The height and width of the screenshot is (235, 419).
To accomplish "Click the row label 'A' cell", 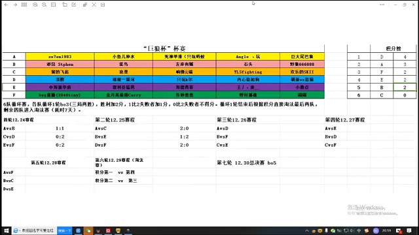I will pos(14,57).
